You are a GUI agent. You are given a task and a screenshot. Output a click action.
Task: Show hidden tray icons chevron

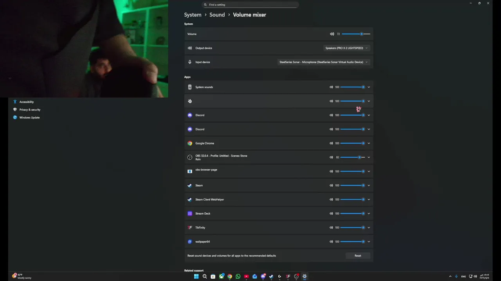450,276
